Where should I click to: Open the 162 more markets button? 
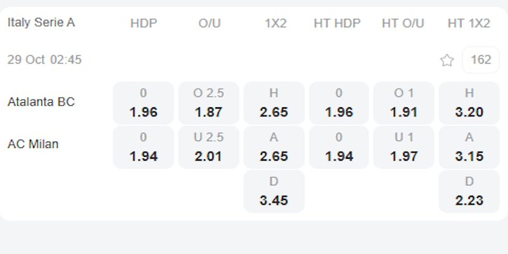481,60
